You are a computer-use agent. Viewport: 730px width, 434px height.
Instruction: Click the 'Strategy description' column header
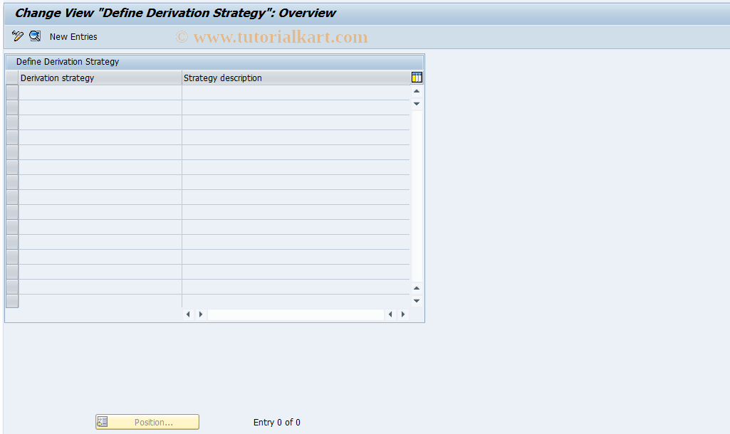coord(224,78)
